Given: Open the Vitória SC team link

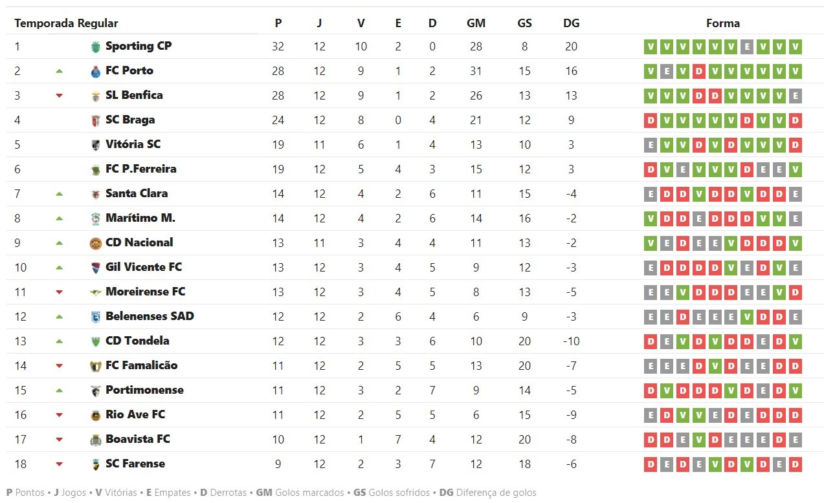Looking at the screenshot, I should pyautogui.click(x=133, y=144).
